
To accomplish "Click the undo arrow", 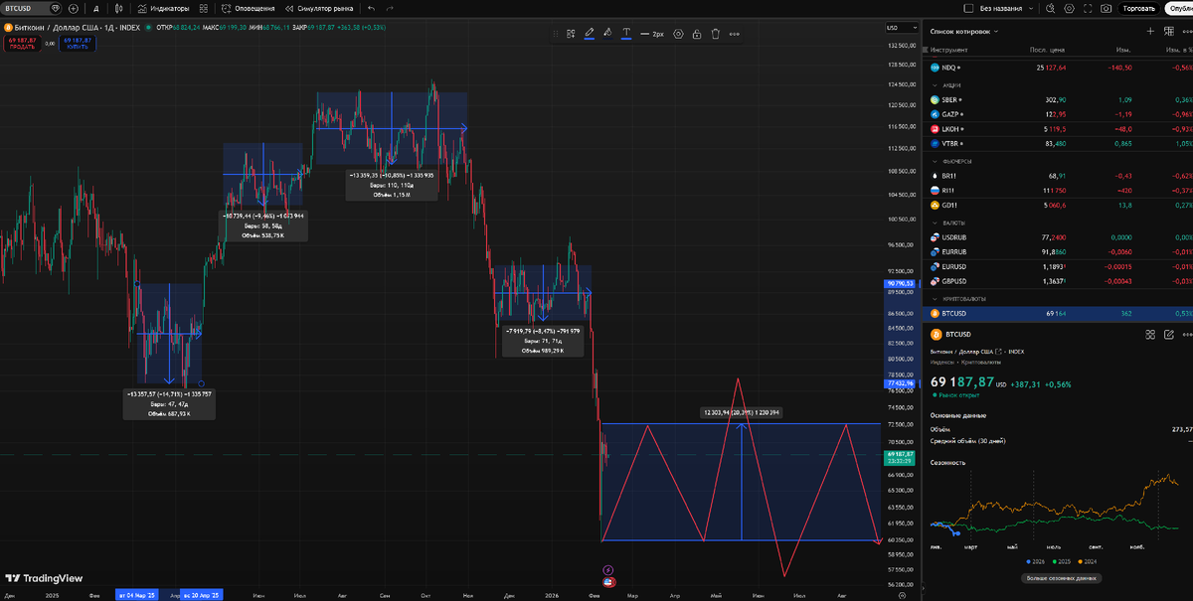I will 371,8.
